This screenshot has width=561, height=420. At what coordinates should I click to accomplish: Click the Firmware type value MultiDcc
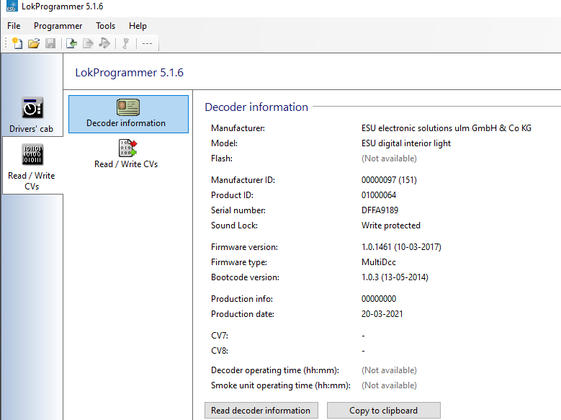[379, 262]
